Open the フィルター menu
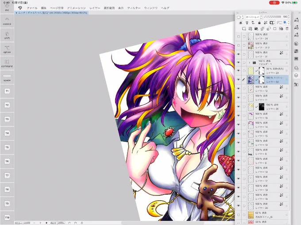The width and height of the screenshot is (301, 225). click(134, 8)
